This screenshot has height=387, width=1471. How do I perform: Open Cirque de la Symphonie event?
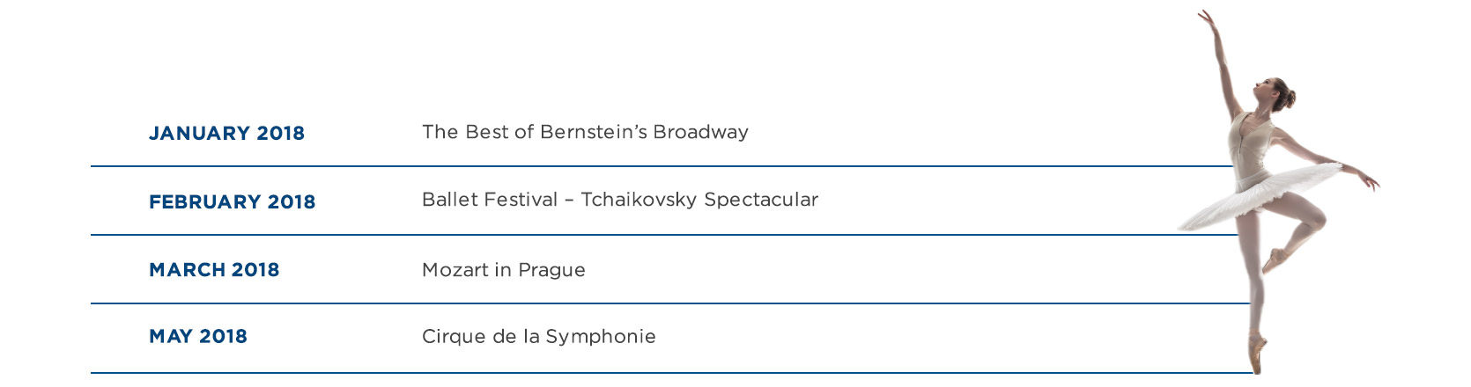(x=539, y=337)
